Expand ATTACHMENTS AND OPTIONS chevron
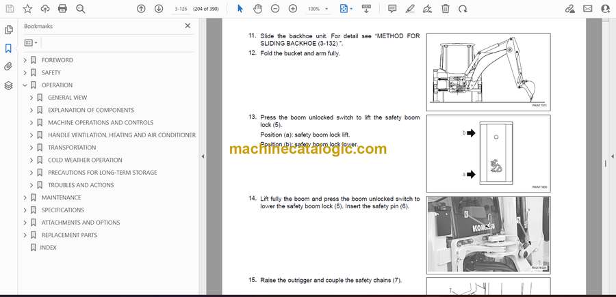 25,223
